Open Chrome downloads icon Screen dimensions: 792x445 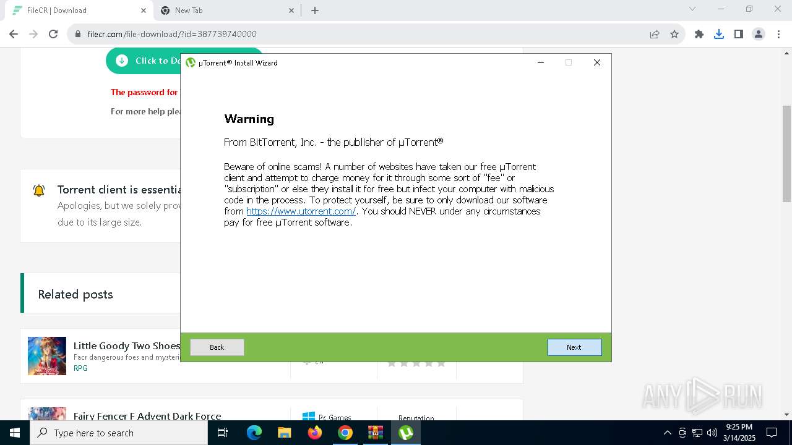[x=719, y=34]
